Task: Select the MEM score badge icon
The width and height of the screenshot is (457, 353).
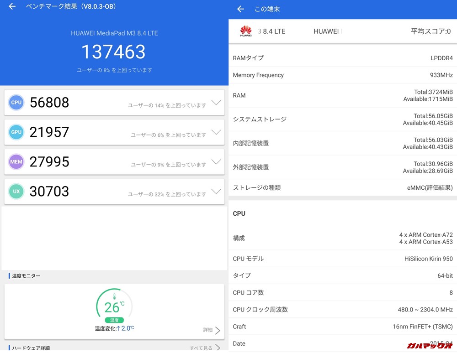Action: pyautogui.click(x=16, y=161)
